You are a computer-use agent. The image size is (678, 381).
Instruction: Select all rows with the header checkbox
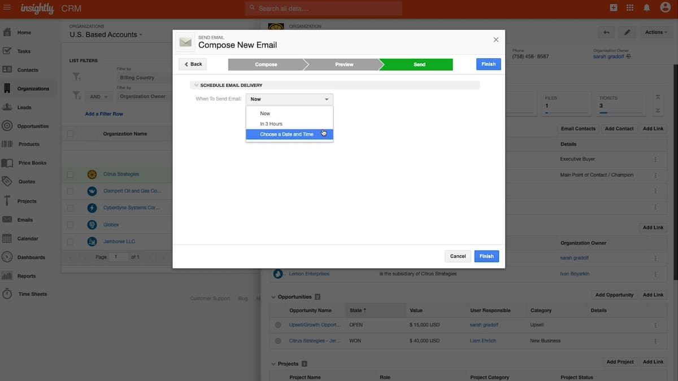tap(70, 133)
